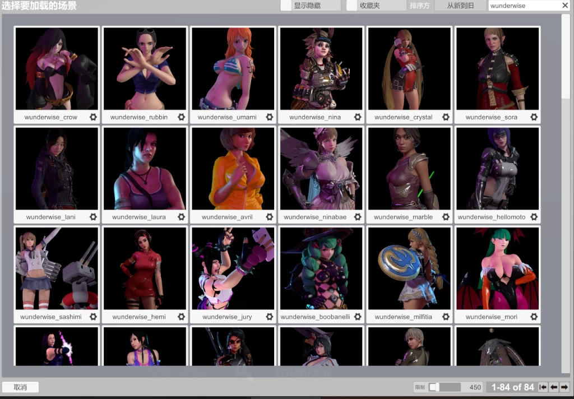Toggle the 显示隐藏 (show hidden) checkbox
This screenshot has height=399, width=574.
[x=286, y=6]
